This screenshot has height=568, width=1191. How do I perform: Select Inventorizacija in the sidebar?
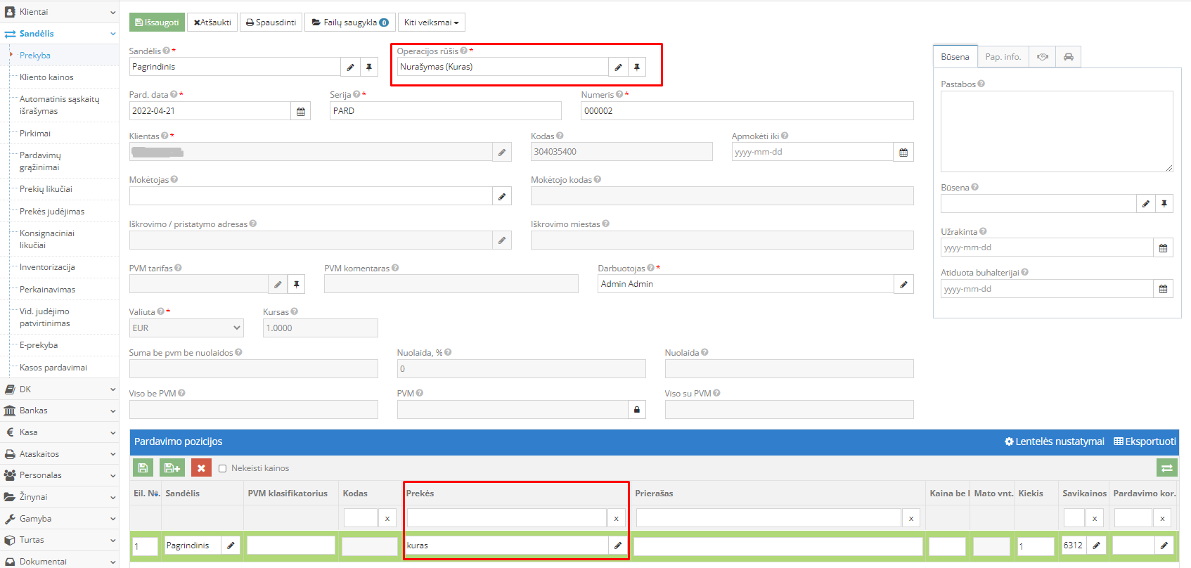[x=47, y=267]
